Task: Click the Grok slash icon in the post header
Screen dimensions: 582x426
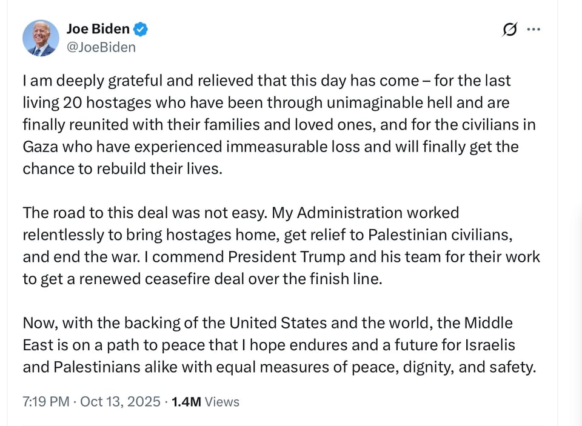Action: pyautogui.click(x=509, y=28)
